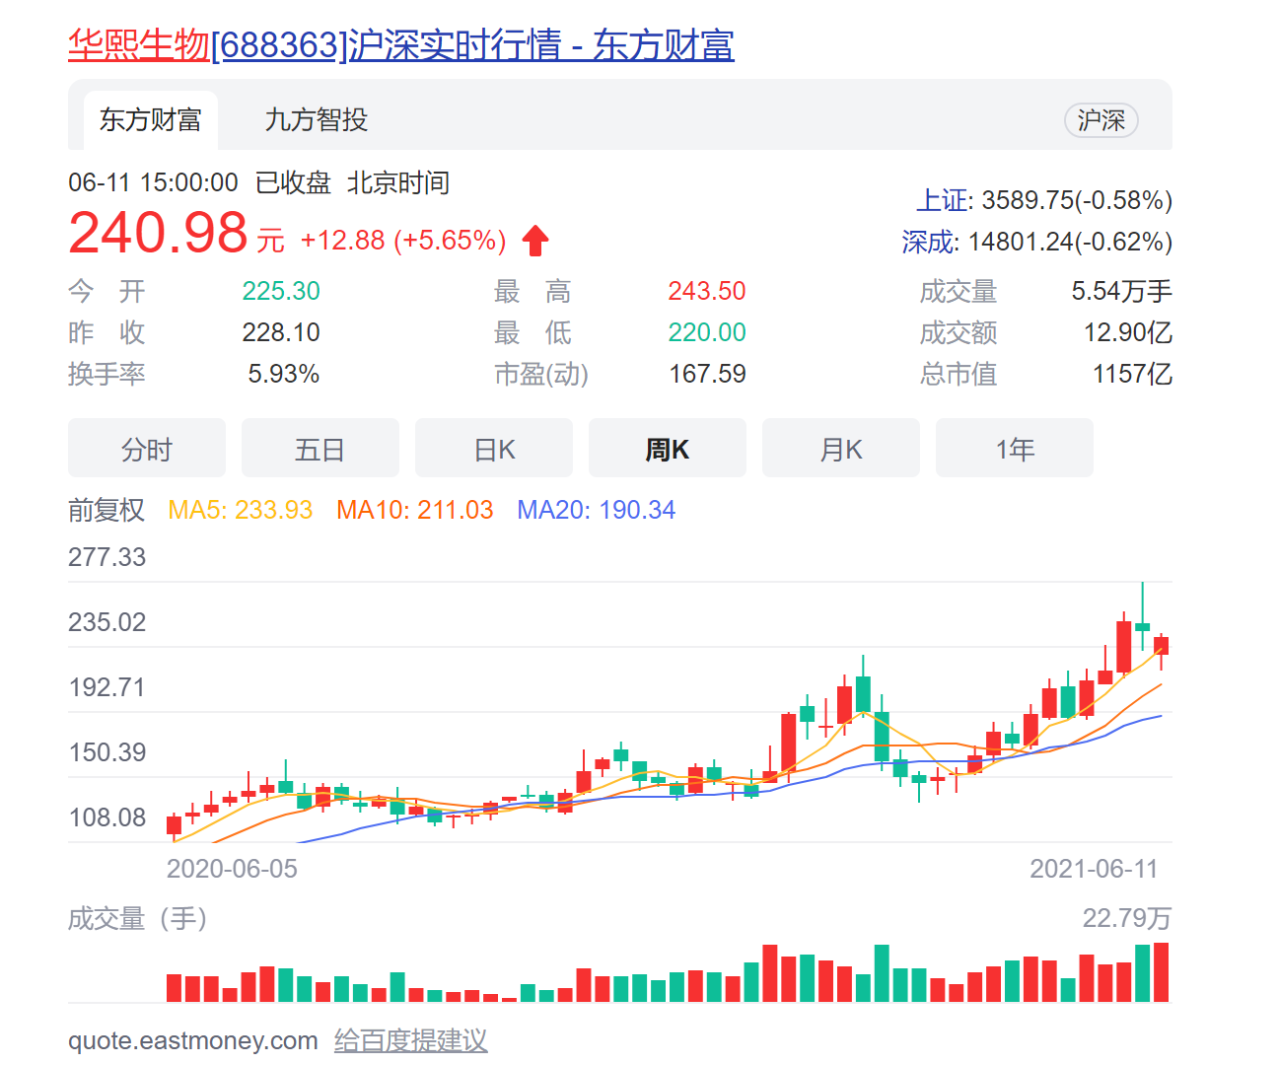This screenshot has height=1065, width=1278.
Task: Click the 给百度提建议 feedback link
Action: (x=411, y=1040)
